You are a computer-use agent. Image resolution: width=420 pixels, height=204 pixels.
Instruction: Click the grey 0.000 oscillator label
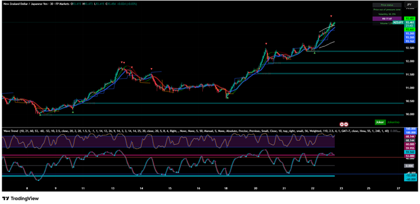410,166
